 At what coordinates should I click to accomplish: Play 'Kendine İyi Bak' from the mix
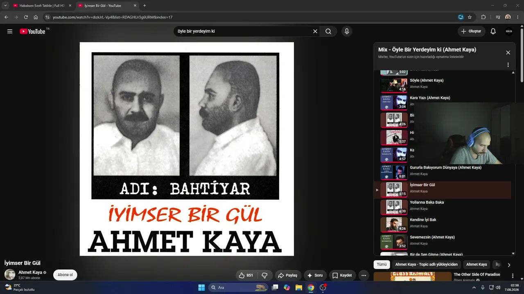point(423,220)
